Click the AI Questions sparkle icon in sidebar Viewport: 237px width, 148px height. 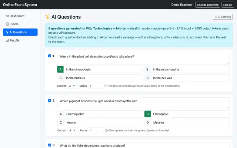[7, 32]
